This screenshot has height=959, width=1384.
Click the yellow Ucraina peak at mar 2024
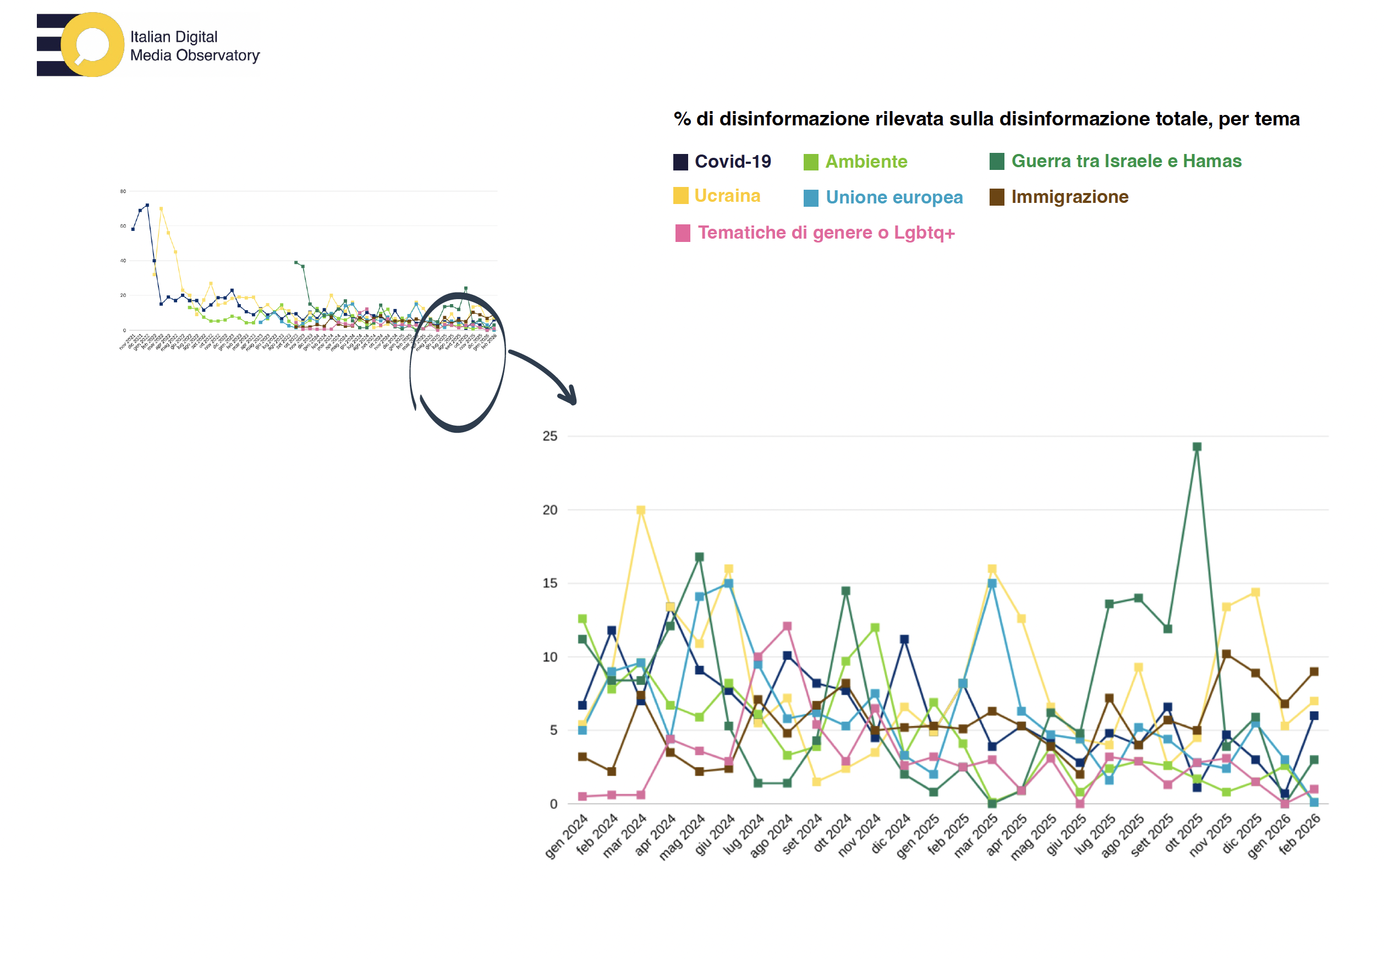click(641, 510)
